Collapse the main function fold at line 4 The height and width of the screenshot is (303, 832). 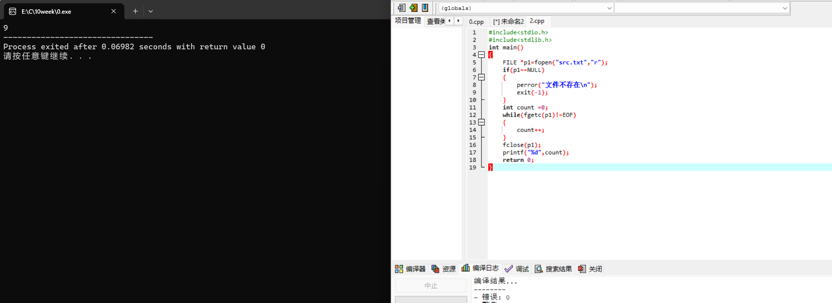click(481, 55)
